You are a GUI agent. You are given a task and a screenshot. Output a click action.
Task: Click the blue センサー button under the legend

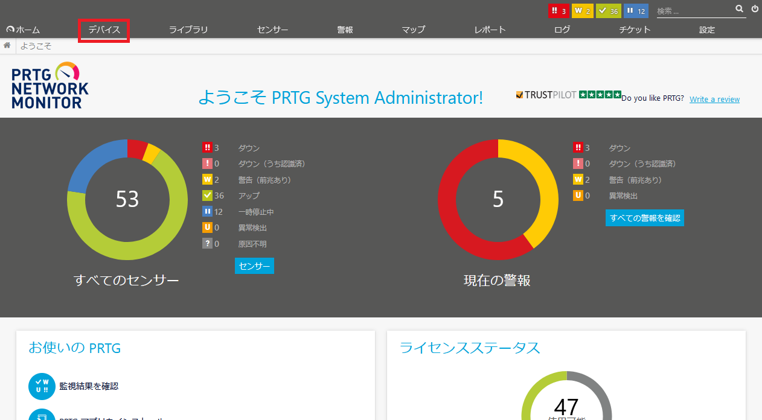254,266
